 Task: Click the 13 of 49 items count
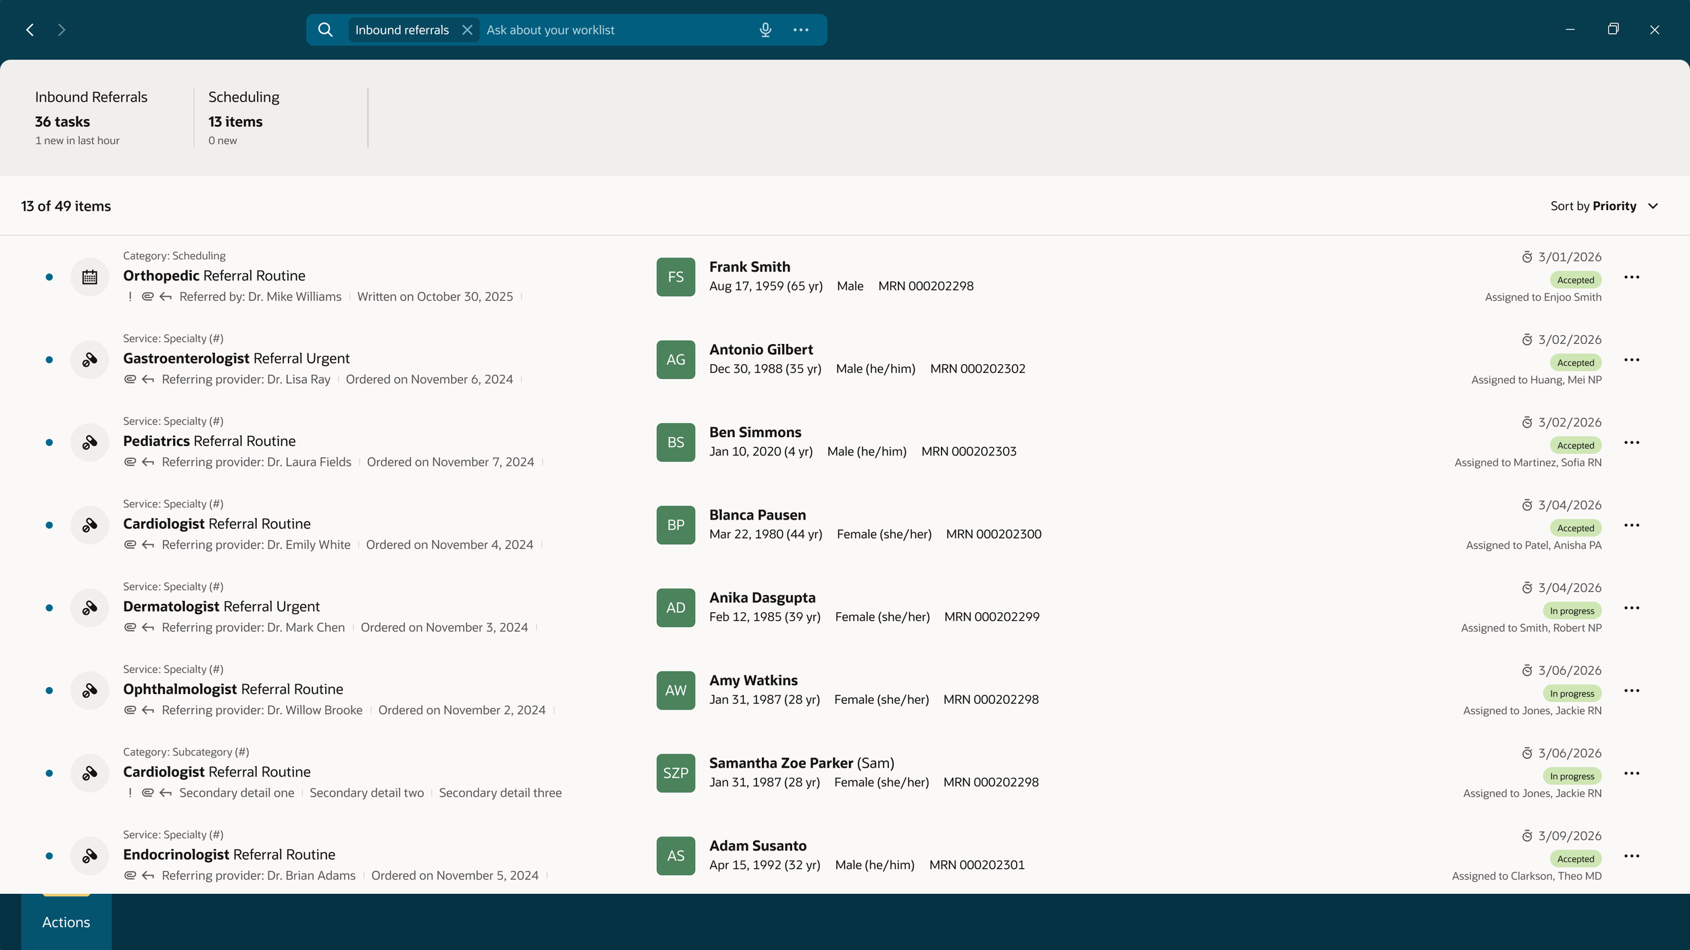[66, 206]
